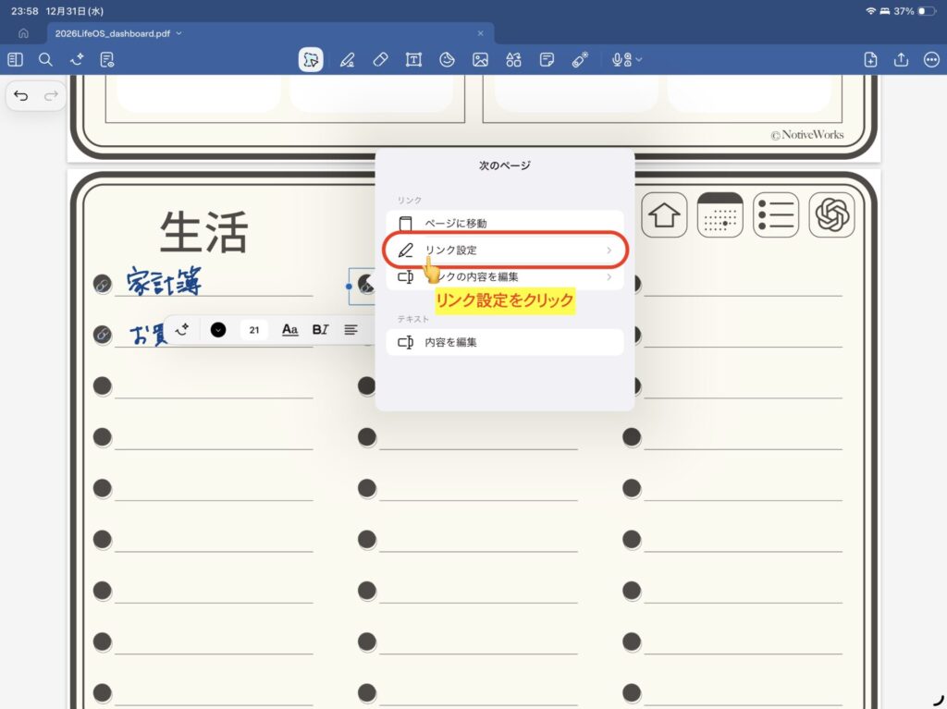947x709 pixels.
Task: Select ページに移動 in the popup
Action: coord(505,223)
